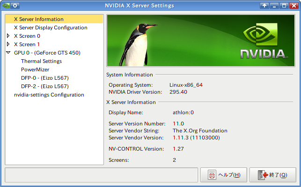Click the Screens count value 2
The width and height of the screenshot is (301, 187).
[x=174, y=160]
